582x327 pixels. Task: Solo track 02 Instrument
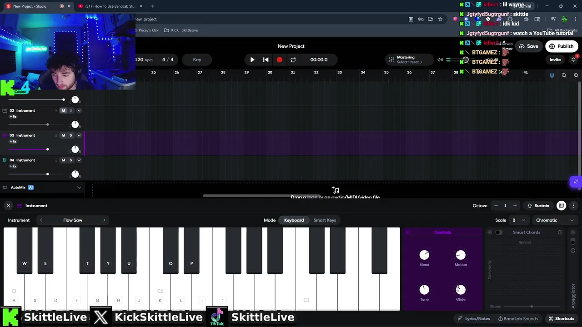tap(70, 110)
